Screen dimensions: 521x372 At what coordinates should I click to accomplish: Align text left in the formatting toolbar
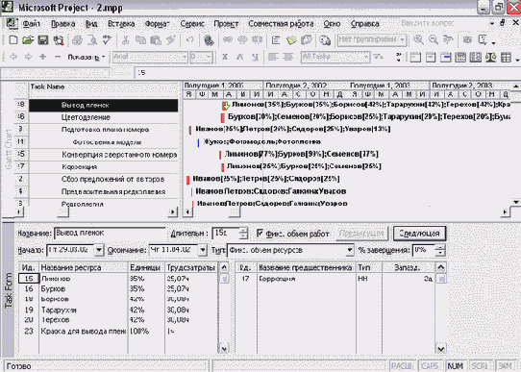click(x=273, y=57)
